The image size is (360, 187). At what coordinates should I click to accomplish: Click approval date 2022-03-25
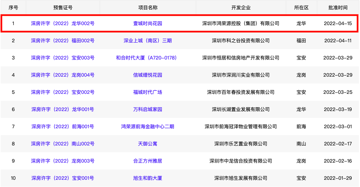tap(338, 92)
